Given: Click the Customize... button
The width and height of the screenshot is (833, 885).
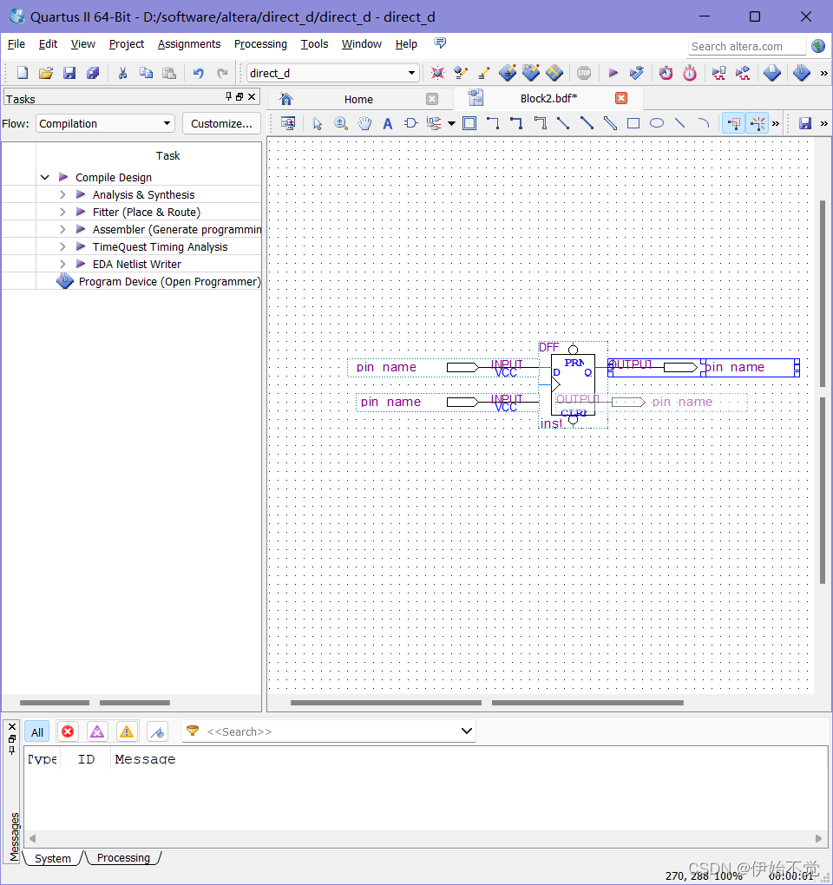Looking at the screenshot, I should pos(221,123).
